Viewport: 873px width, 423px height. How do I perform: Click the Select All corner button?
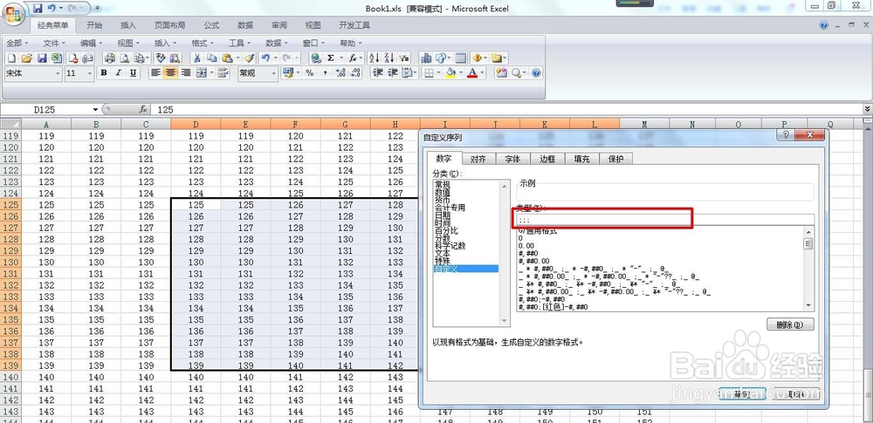10,124
